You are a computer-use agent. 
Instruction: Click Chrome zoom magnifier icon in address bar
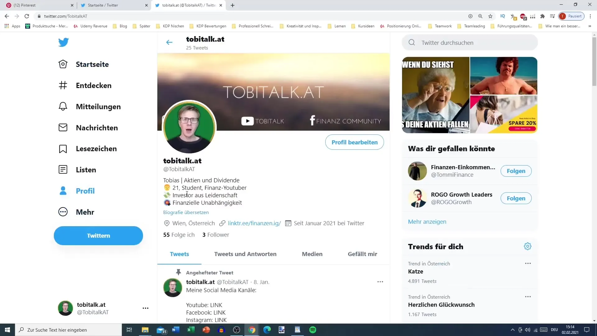pyautogui.click(x=480, y=16)
